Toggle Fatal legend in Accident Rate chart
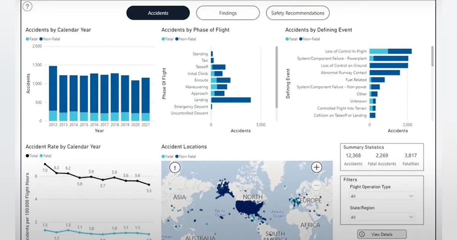The image size is (457, 240). pyautogui.click(x=46, y=156)
